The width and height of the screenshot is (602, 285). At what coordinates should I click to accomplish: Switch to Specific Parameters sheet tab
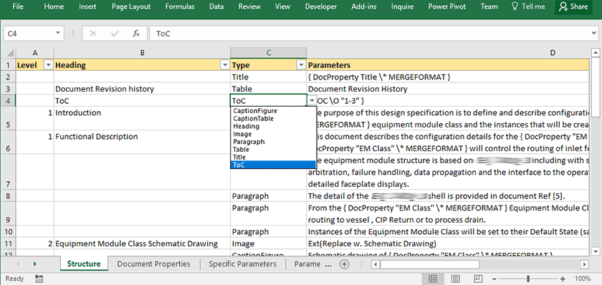(242, 264)
